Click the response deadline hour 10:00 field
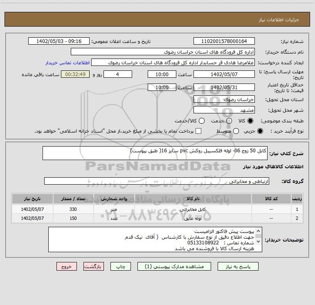Image resolution: width=315 pixels, height=305 pixels. coord(162,74)
